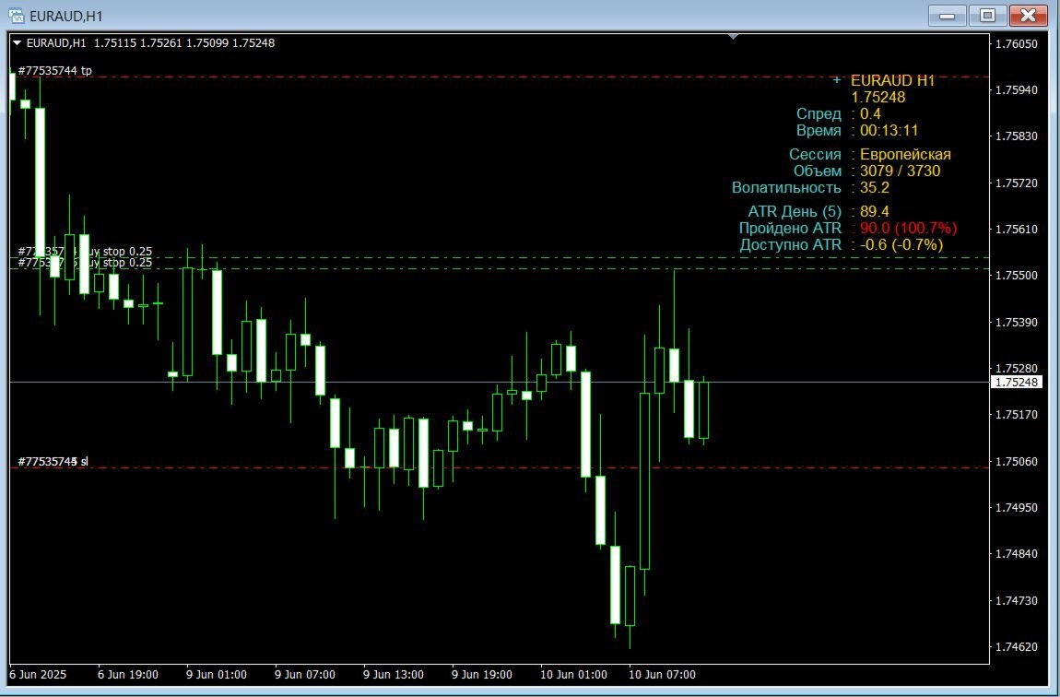Viewport: 1060px width, 697px height.
Task: Click the price scale value 1.76050
Action: (x=1017, y=45)
